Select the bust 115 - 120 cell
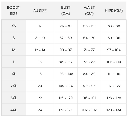This screenshot has width=128, height=117. [66, 98]
